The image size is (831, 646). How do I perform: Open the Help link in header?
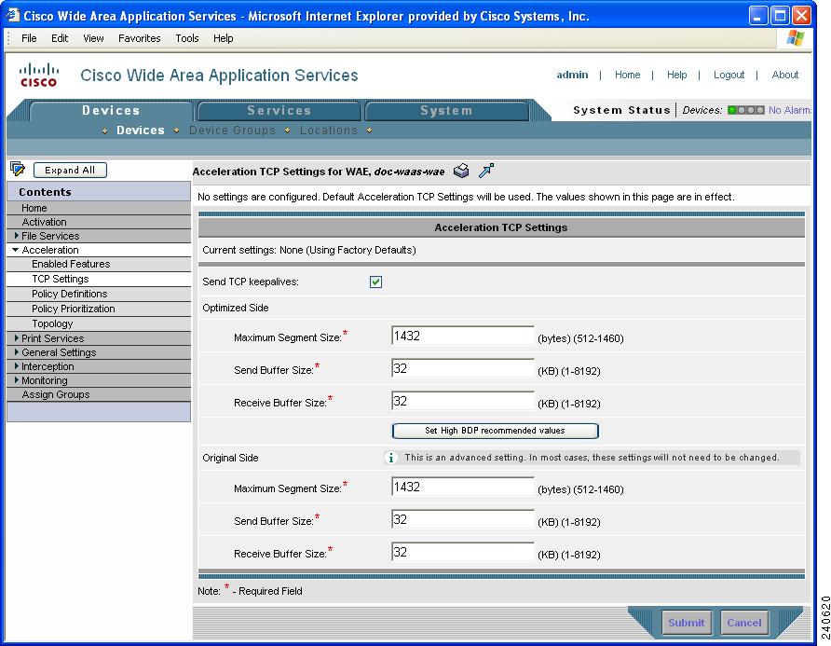(x=676, y=75)
